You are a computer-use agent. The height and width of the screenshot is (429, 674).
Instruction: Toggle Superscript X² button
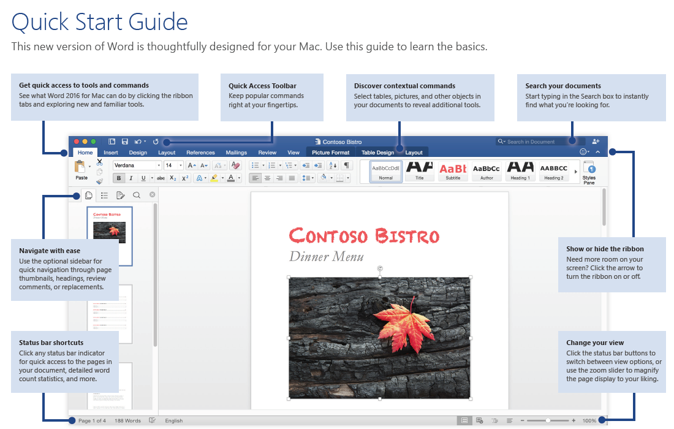click(185, 178)
